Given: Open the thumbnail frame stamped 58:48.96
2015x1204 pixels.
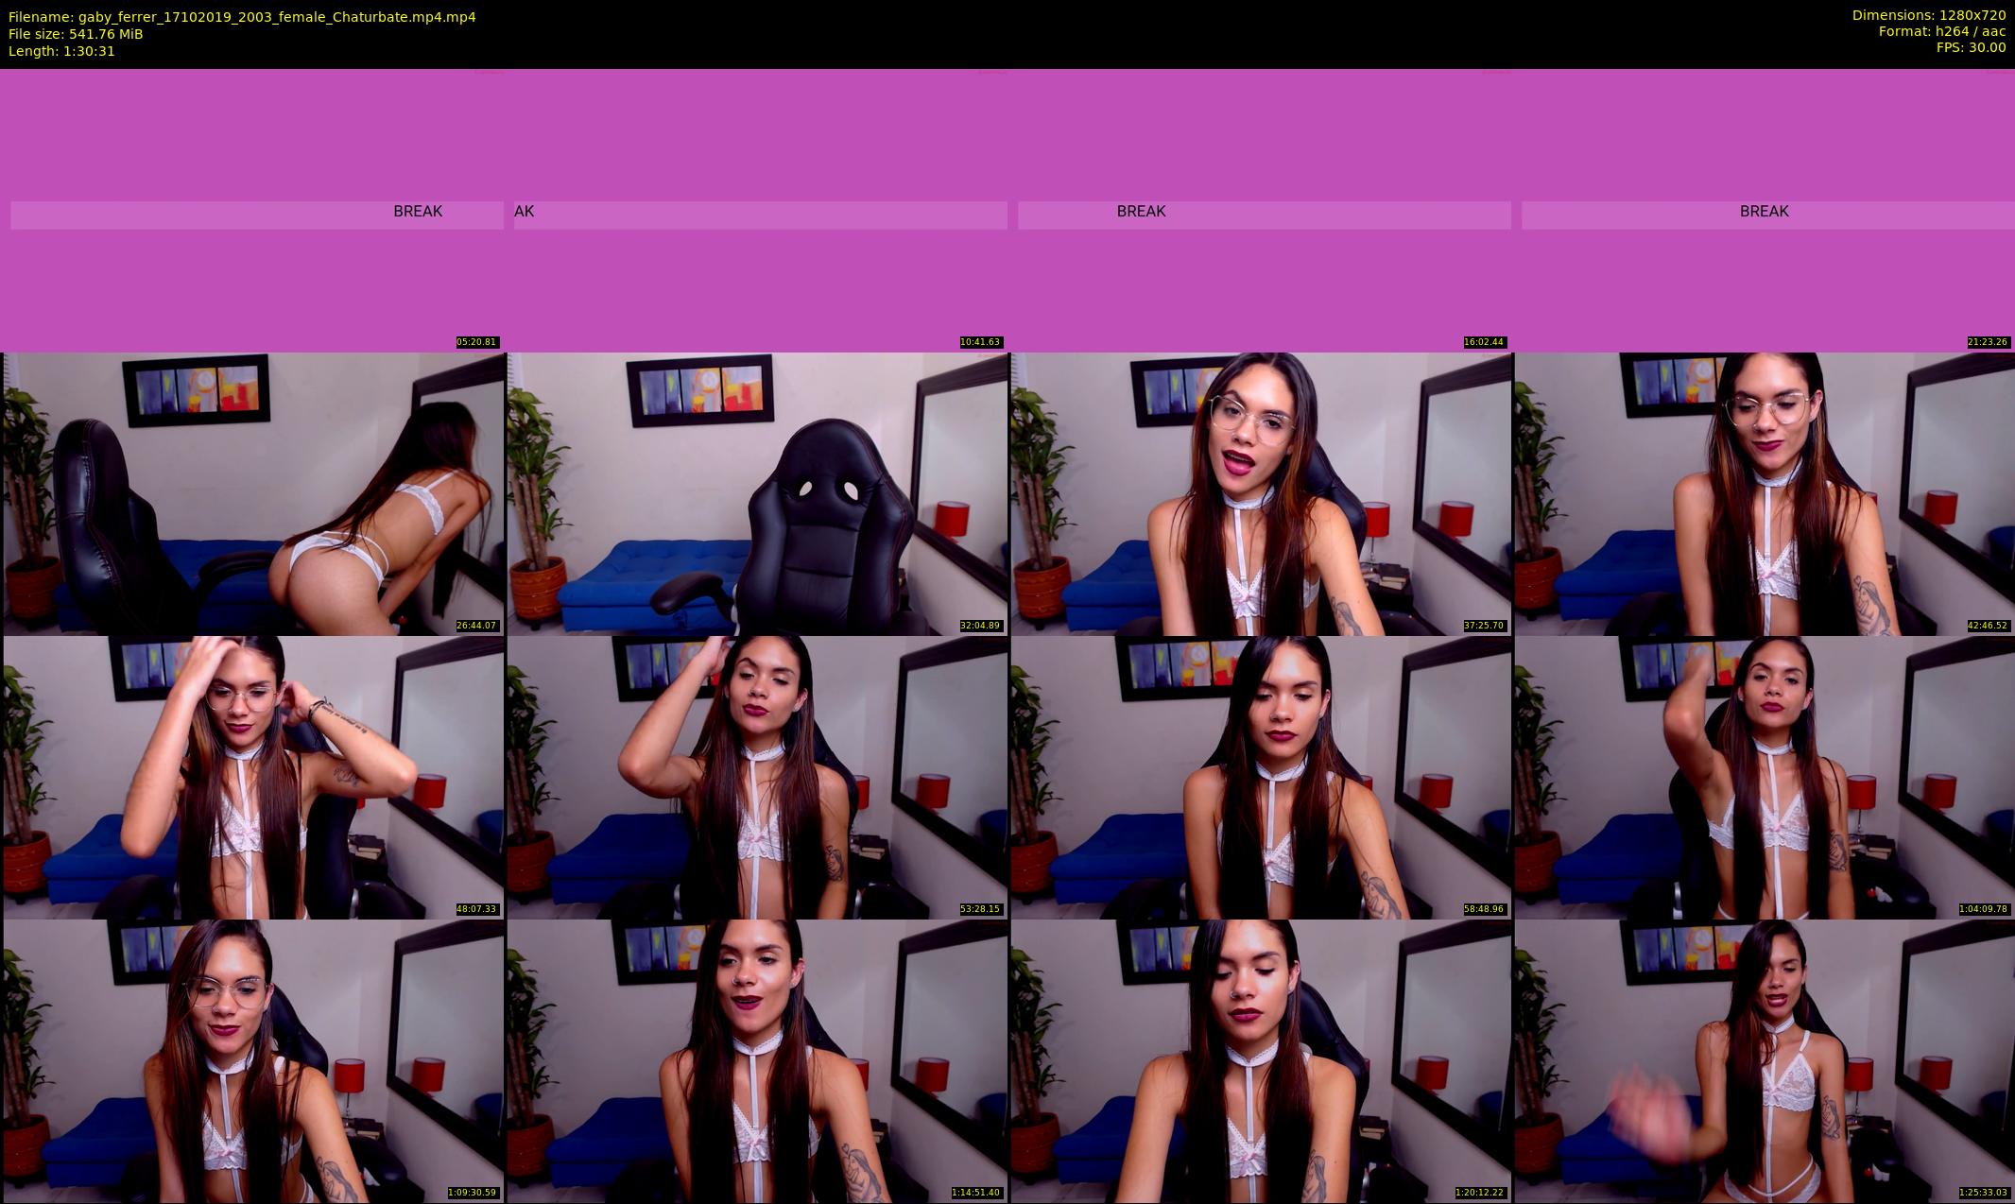Looking at the screenshot, I should point(1261,777).
